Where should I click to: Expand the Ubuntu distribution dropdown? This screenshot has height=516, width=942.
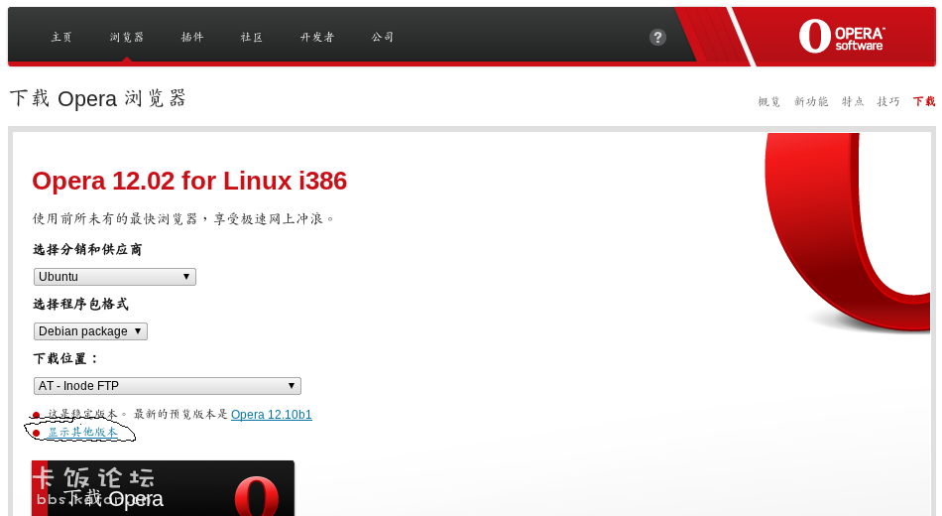115,277
